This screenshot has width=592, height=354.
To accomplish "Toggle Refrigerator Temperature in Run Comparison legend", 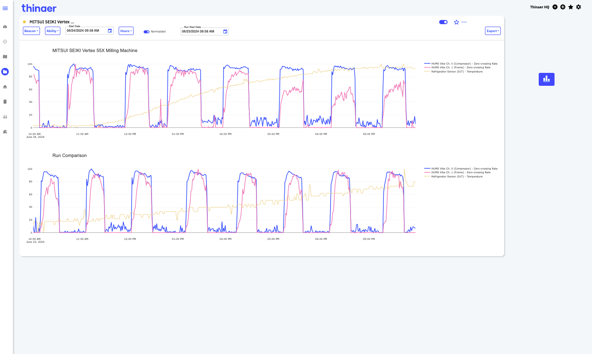I will 453,177.
